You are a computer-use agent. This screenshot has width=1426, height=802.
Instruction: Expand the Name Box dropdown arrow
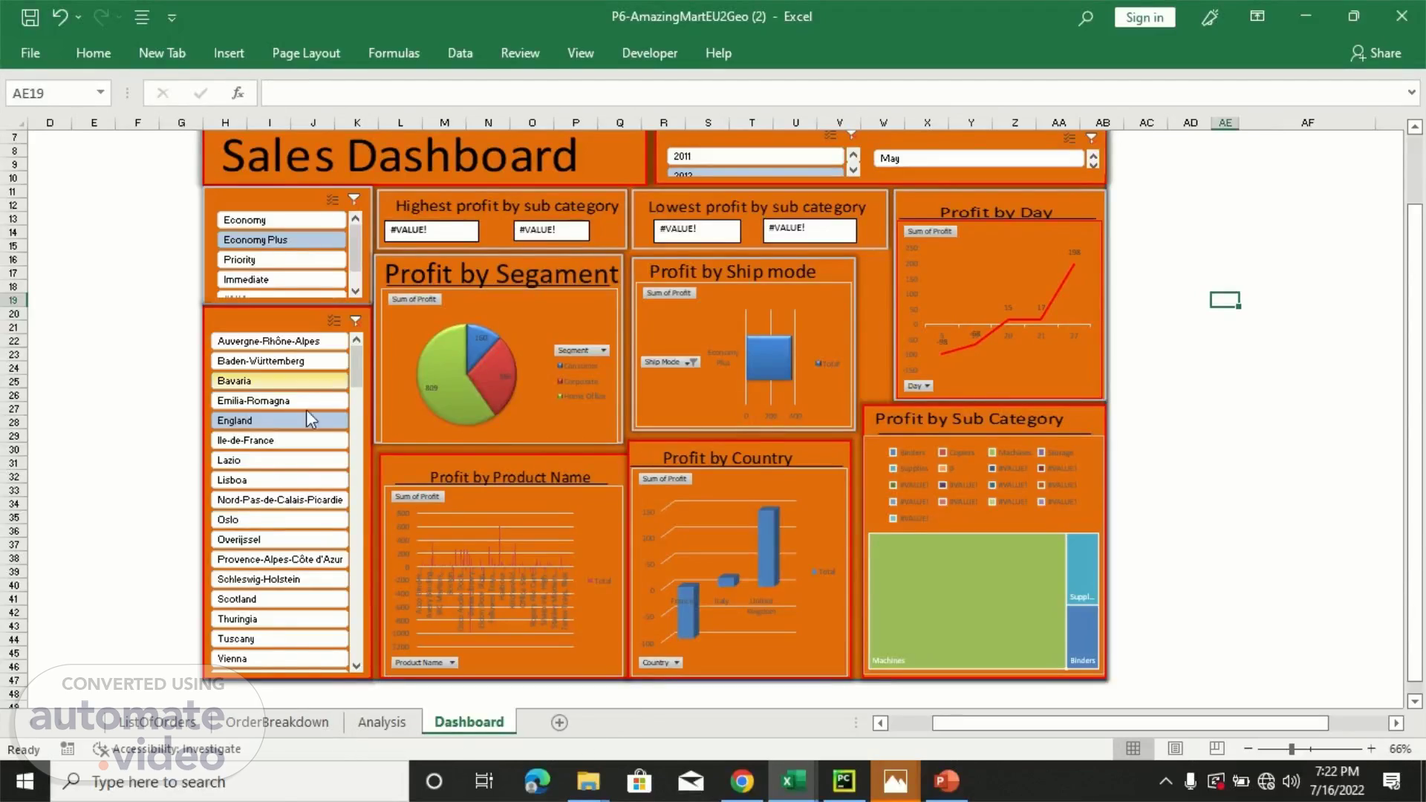point(100,92)
